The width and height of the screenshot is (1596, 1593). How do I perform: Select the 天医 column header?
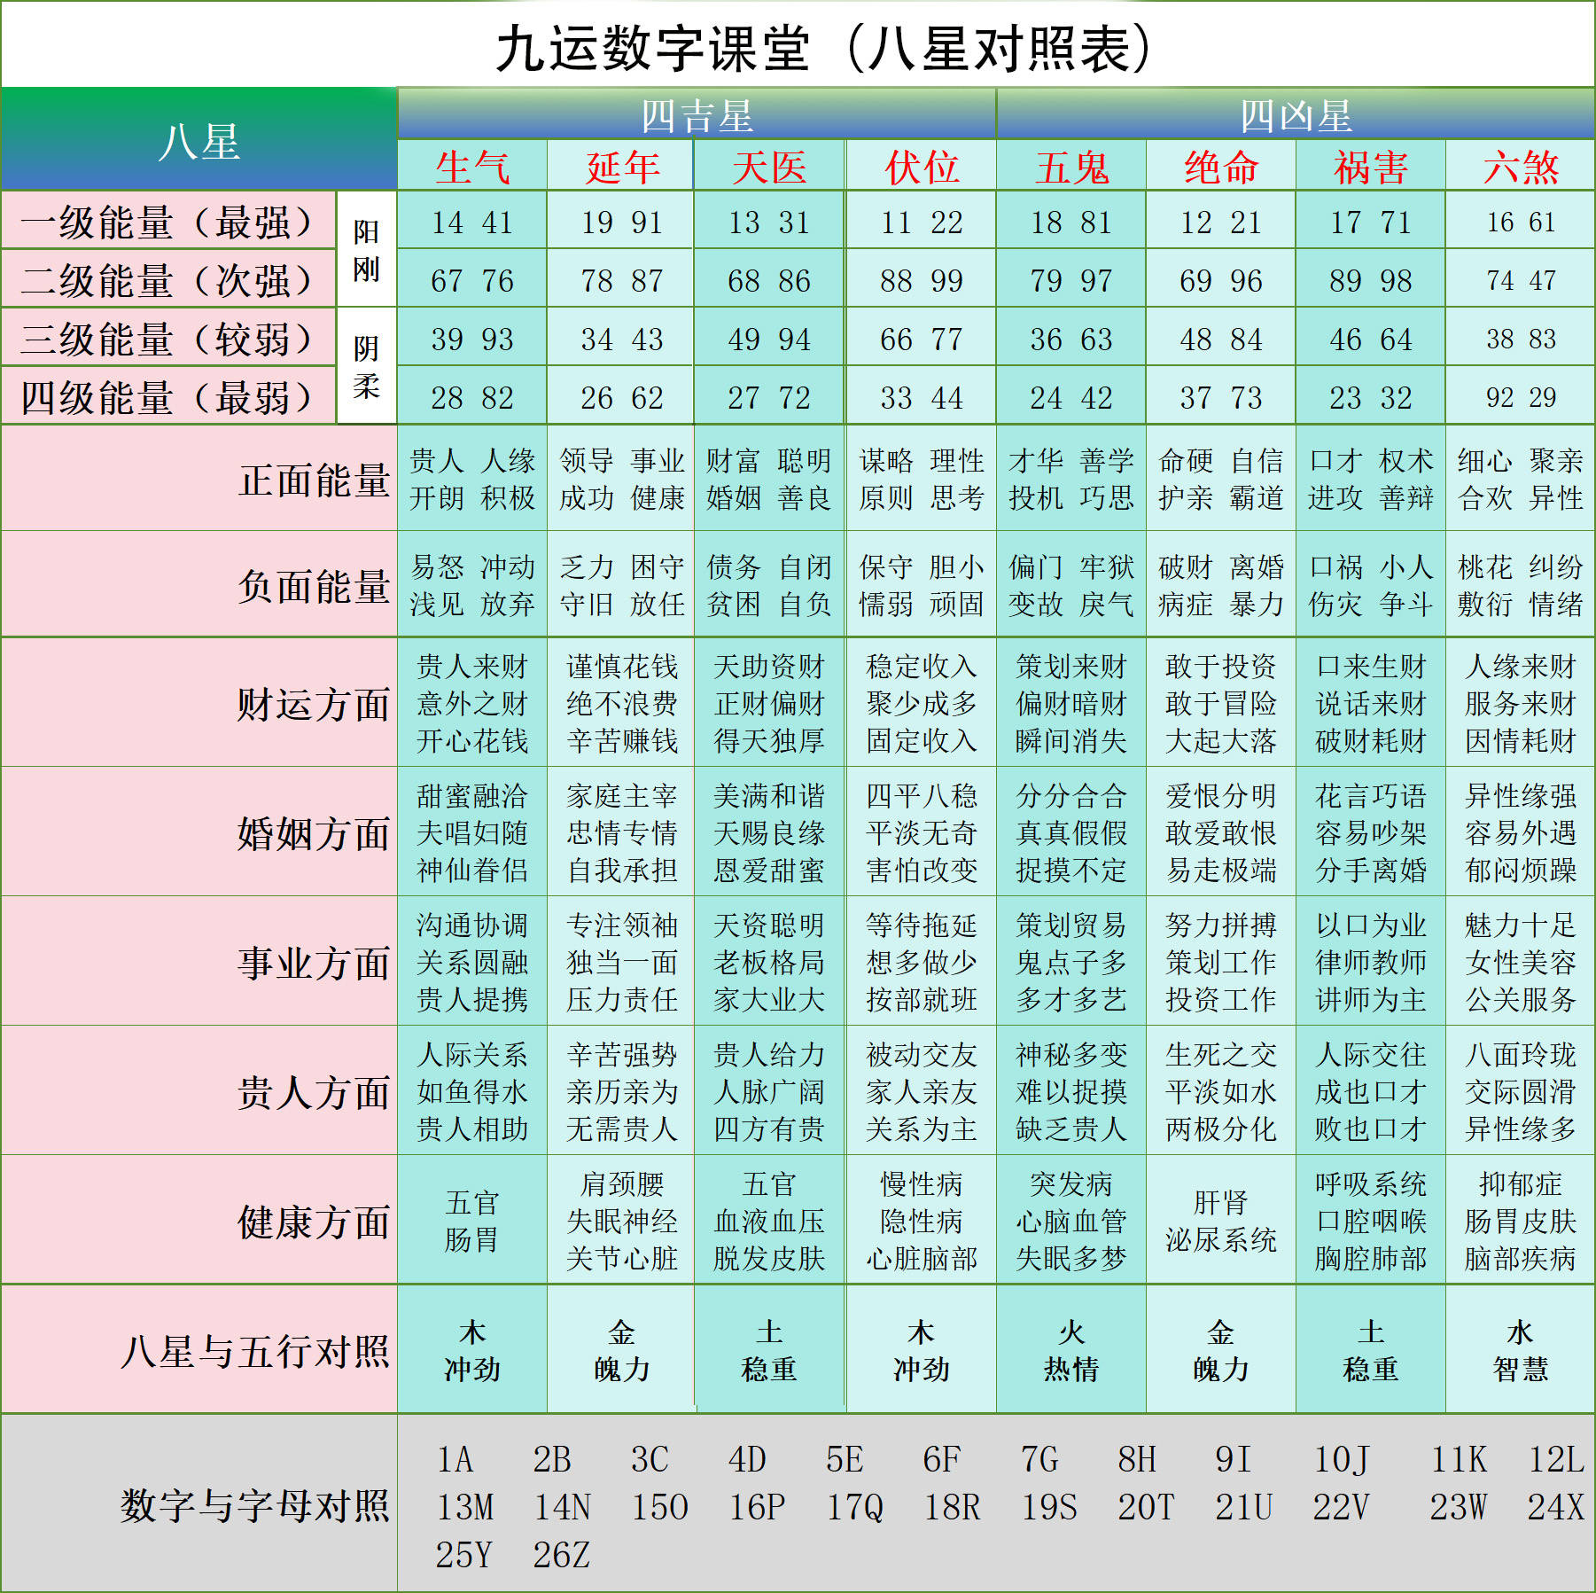769,166
